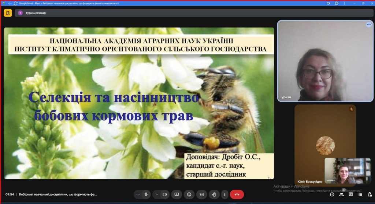Open the activities grid icon
The height and width of the screenshot is (204, 375).
pos(360,195)
